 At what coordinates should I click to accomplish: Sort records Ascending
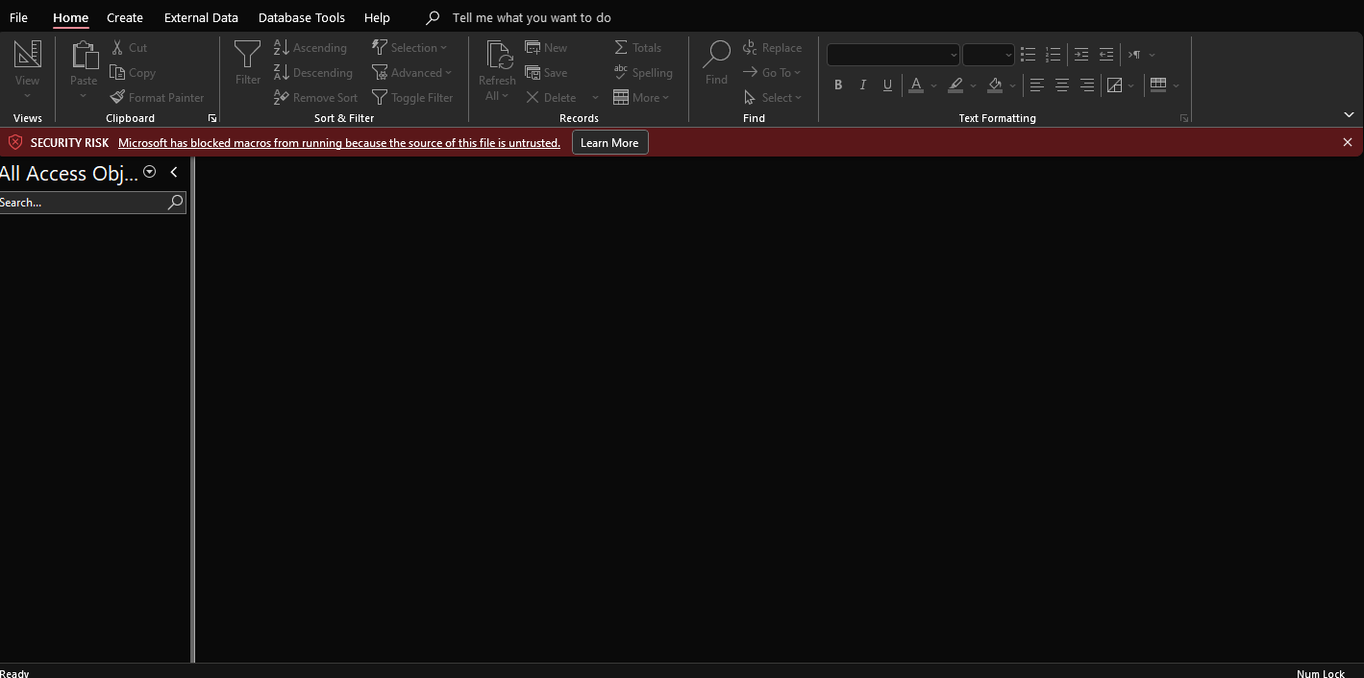click(310, 47)
